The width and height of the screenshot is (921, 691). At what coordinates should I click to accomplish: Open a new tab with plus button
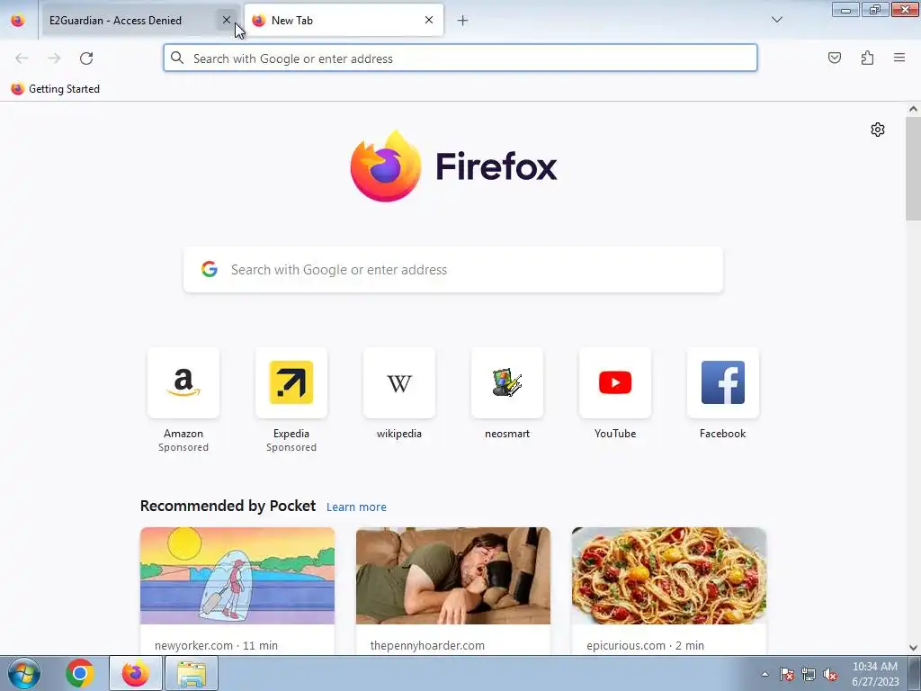[463, 21]
